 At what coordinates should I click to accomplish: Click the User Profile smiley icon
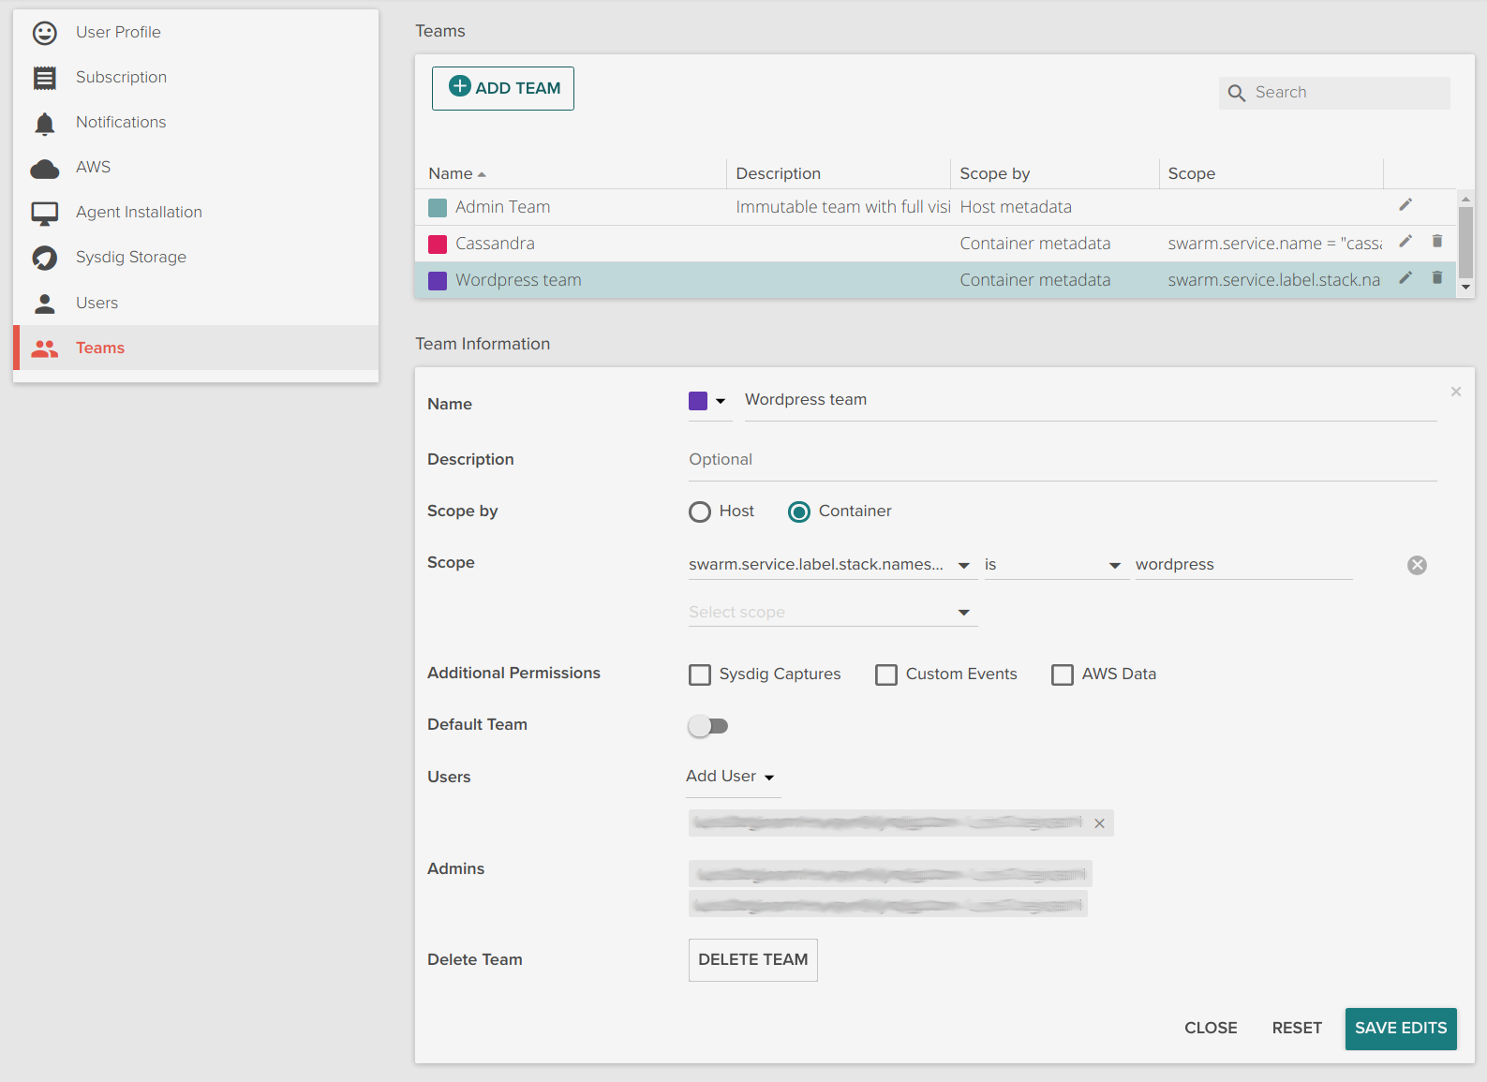[45, 33]
